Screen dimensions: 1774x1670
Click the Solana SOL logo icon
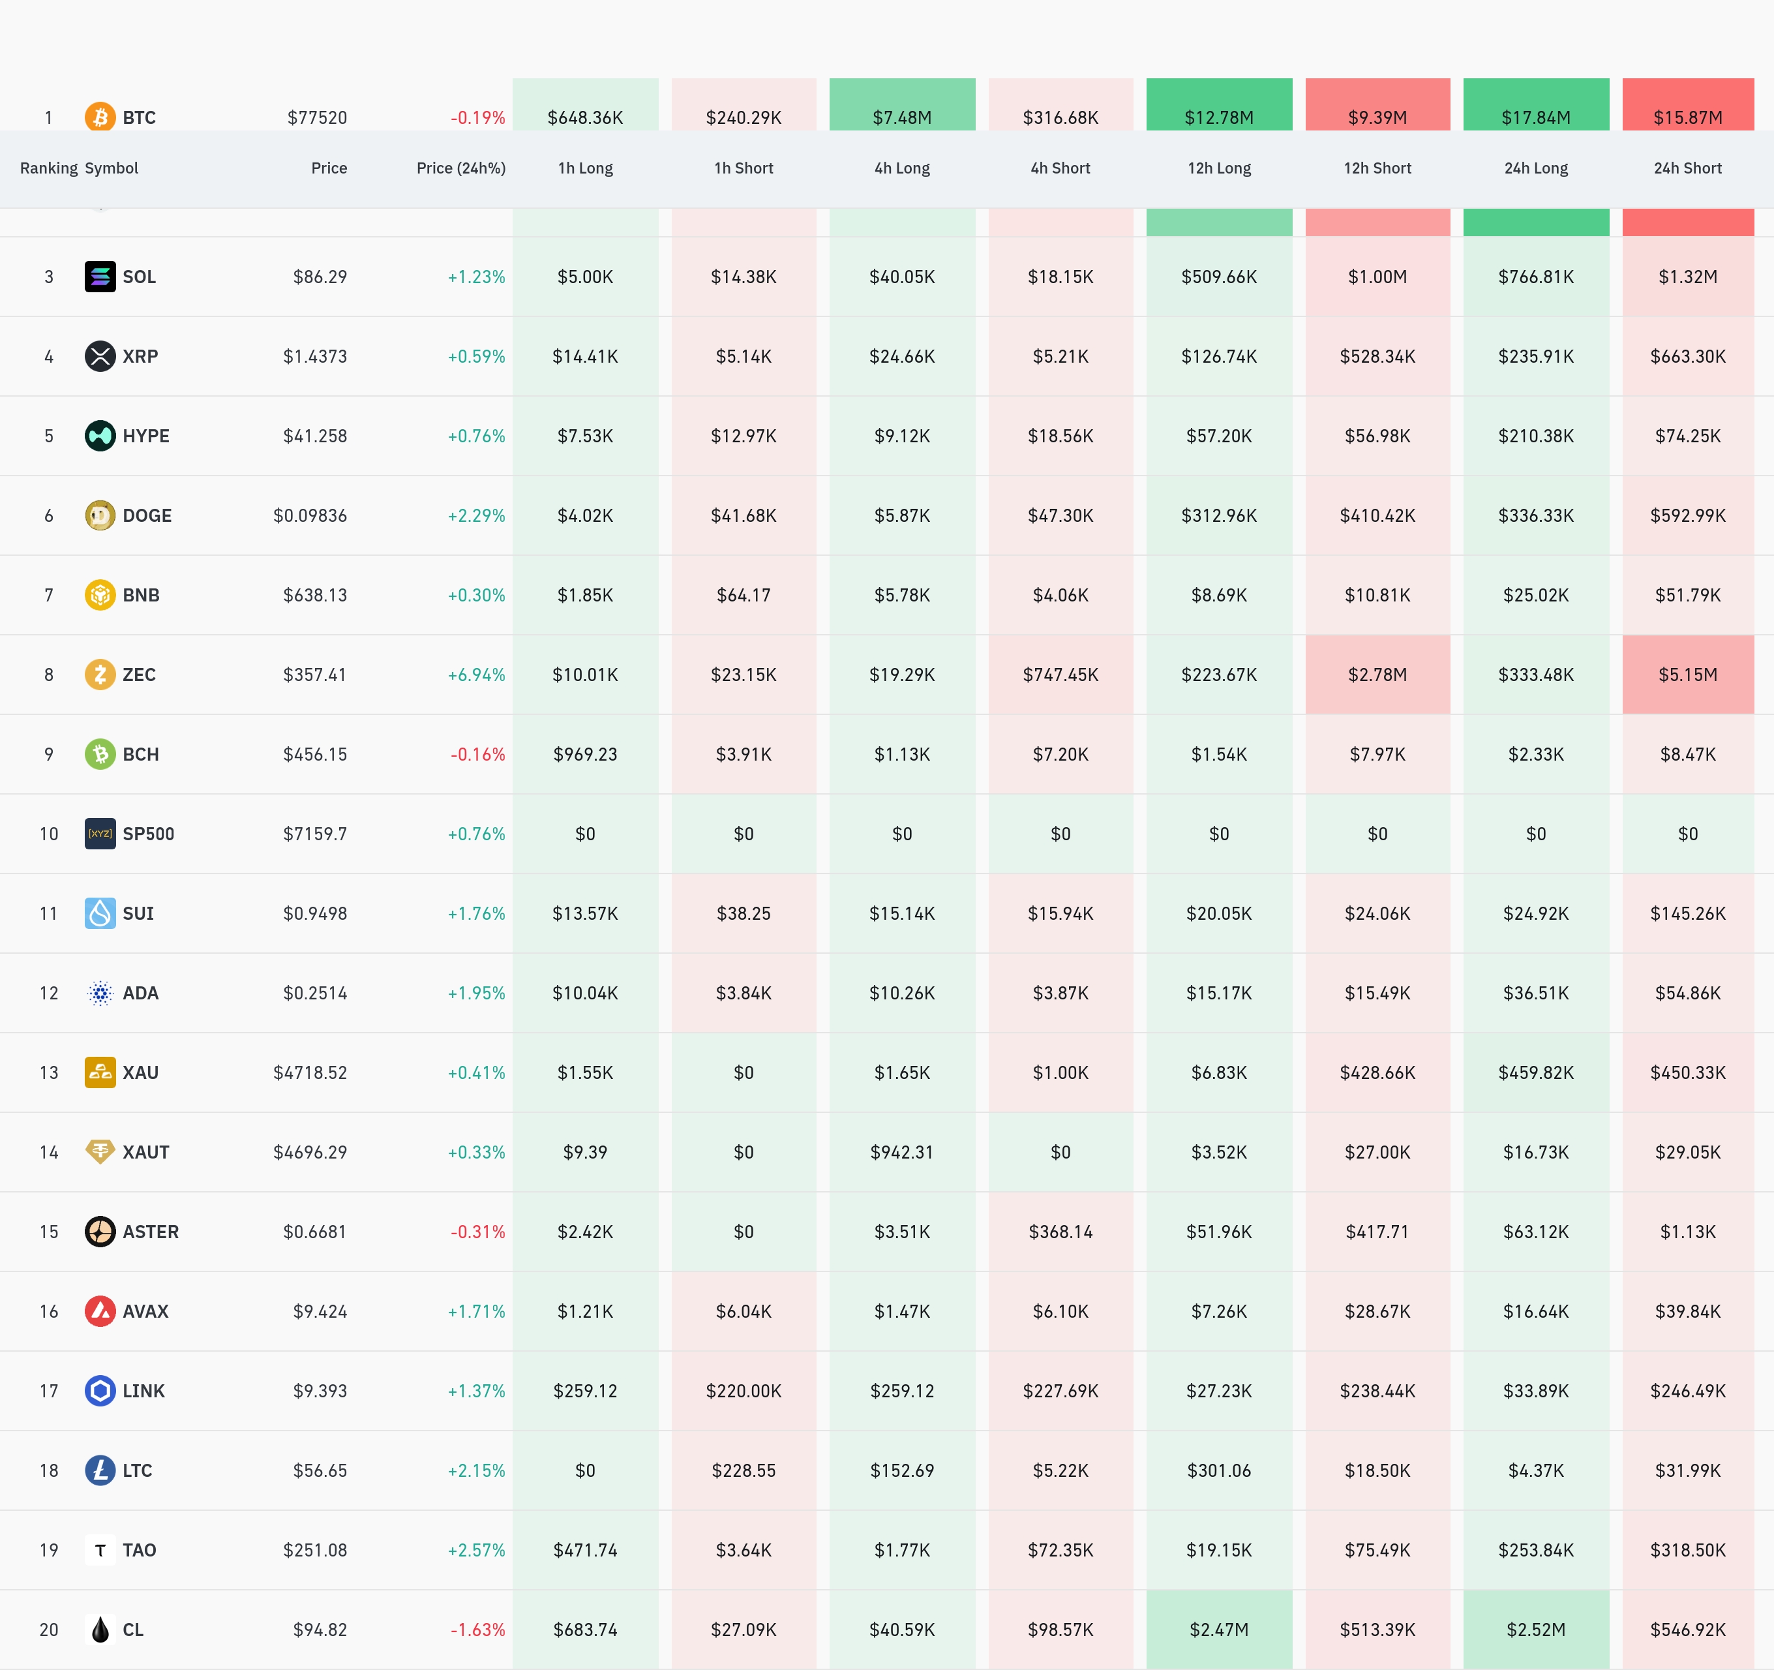[100, 277]
